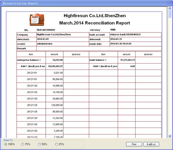
Task: Set zoom to 25%
Action: [x=56, y=144]
